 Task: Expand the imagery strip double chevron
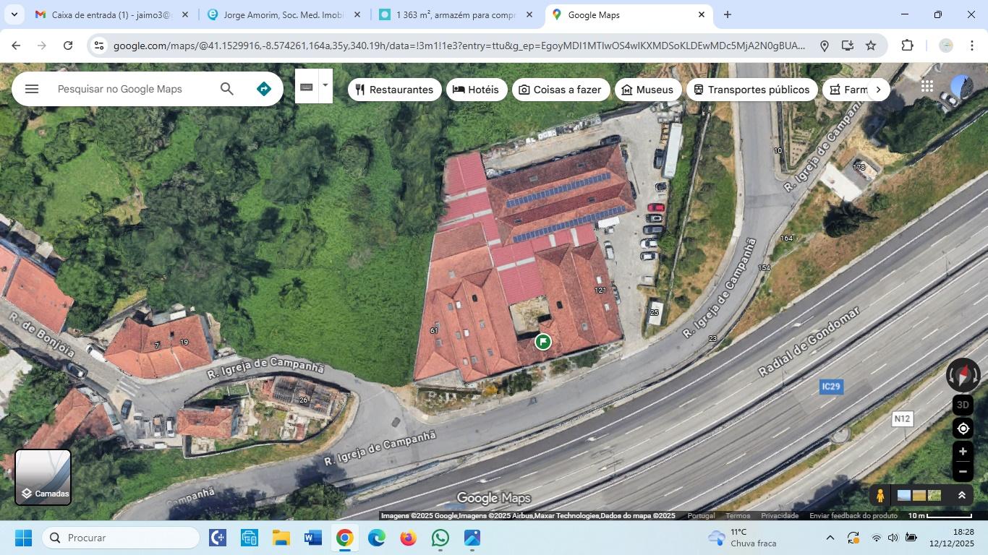962,496
